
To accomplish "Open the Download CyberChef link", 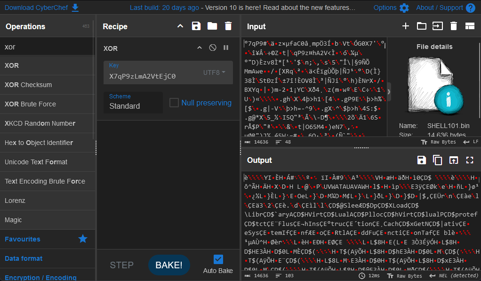I will pos(41,8).
